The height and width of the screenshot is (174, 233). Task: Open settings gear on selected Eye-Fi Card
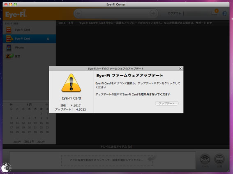tap(48, 39)
